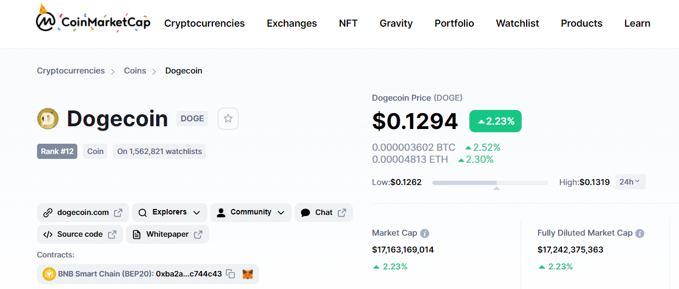Click the Low $0.1262 label

pos(397,182)
